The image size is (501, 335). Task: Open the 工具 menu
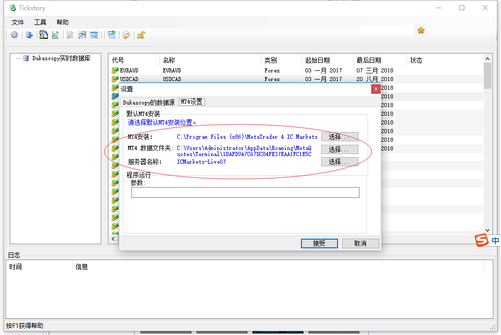pyautogui.click(x=40, y=22)
